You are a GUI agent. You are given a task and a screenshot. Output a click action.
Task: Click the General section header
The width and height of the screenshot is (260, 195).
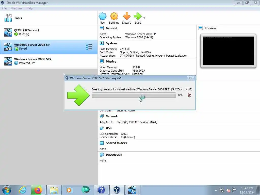[x=111, y=28]
